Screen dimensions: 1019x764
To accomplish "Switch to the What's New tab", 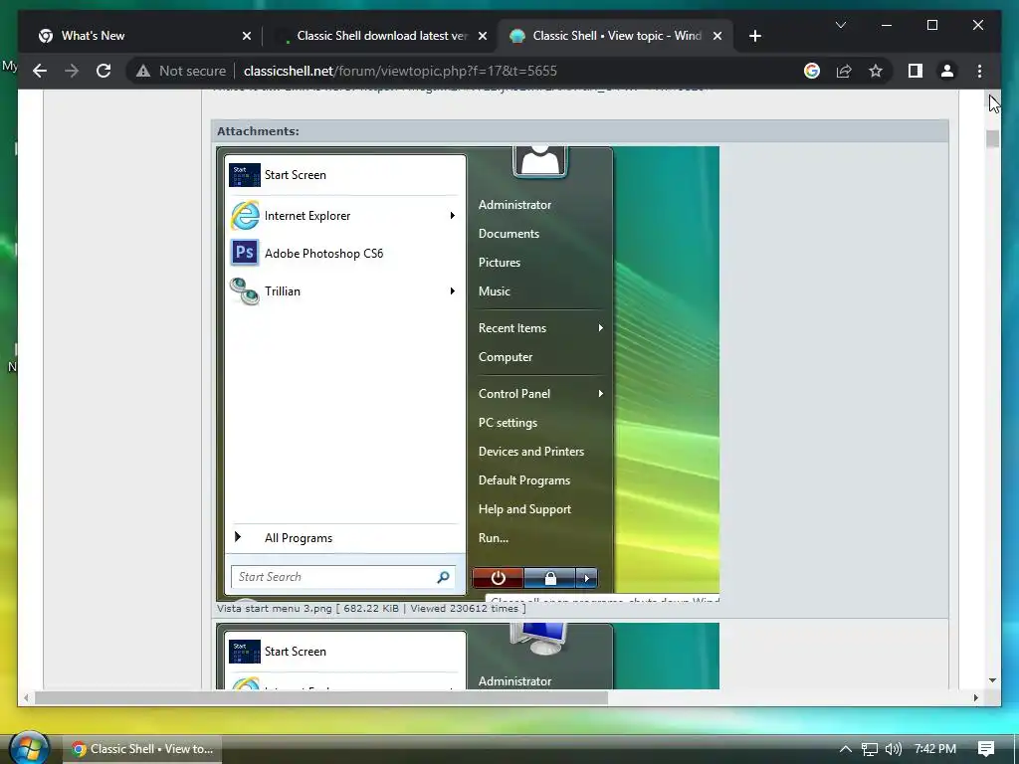I will point(143,36).
